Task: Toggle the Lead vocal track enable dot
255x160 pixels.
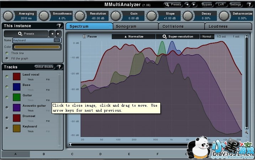Action: tap(7, 76)
